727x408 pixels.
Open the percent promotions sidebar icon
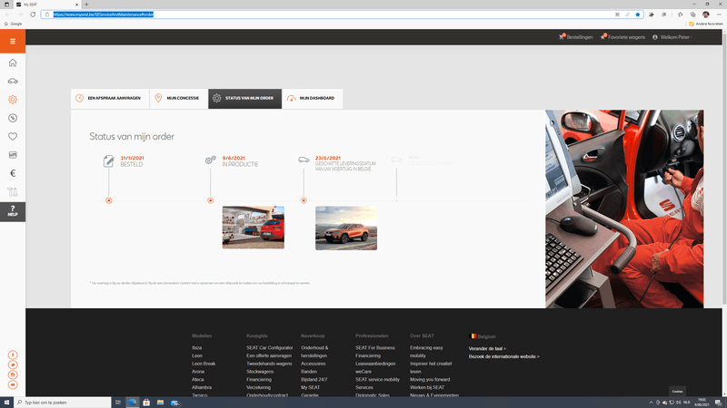(x=13, y=118)
